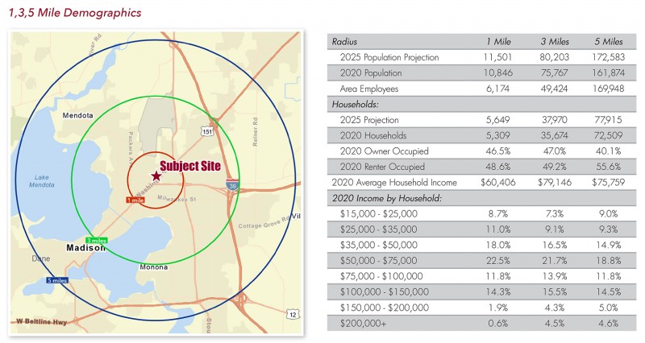This screenshot has height=343, width=645.
Task: Click the average income value '$75,759'
Action: point(609,183)
